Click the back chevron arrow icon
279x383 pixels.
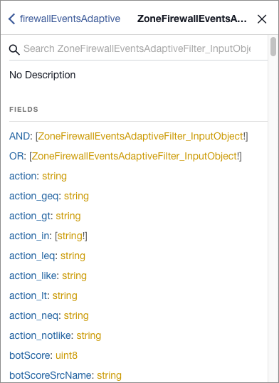tap(11, 19)
